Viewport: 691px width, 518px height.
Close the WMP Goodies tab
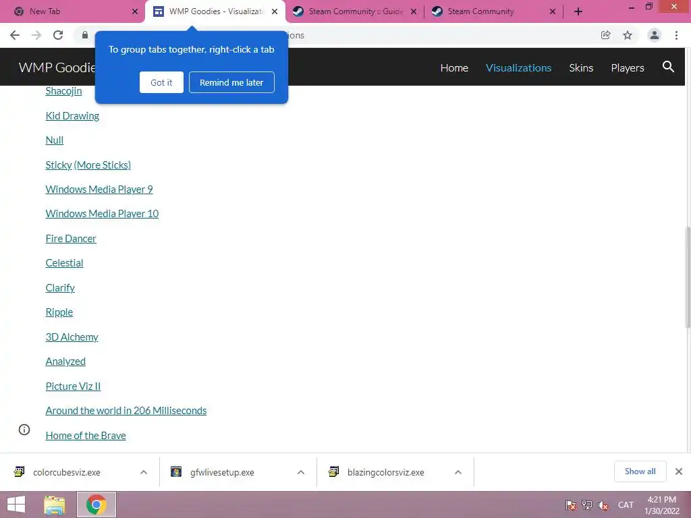pos(275,12)
